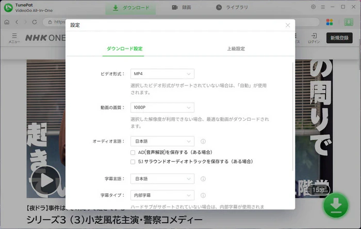This screenshot has width=361, height=229.
Task: Click the 新規登録 button
Action: coord(339,38)
